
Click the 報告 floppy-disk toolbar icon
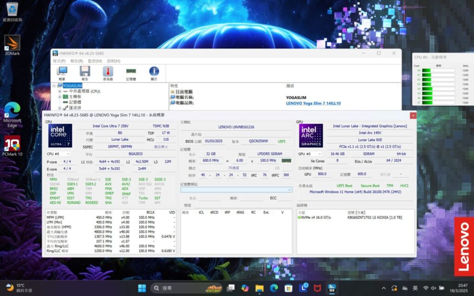point(85,73)
